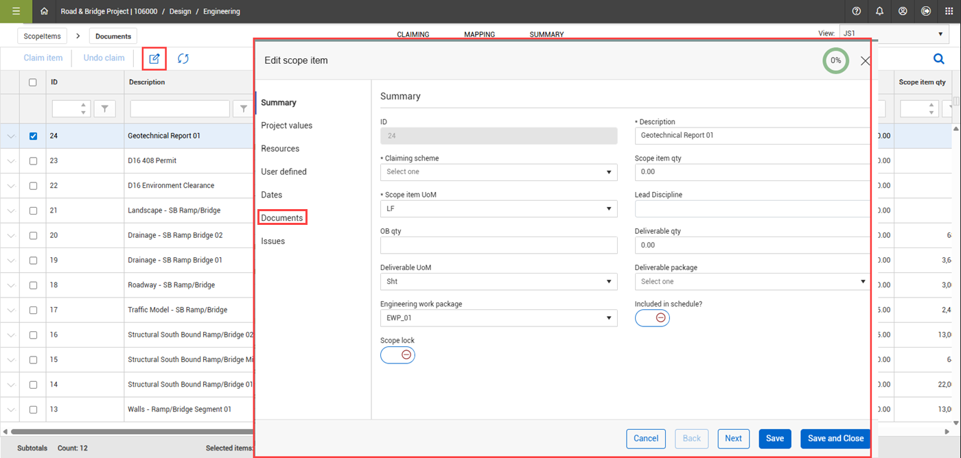The image size is (961, 458).
Task: Open the help question mark icon
Action: [856, 11]
